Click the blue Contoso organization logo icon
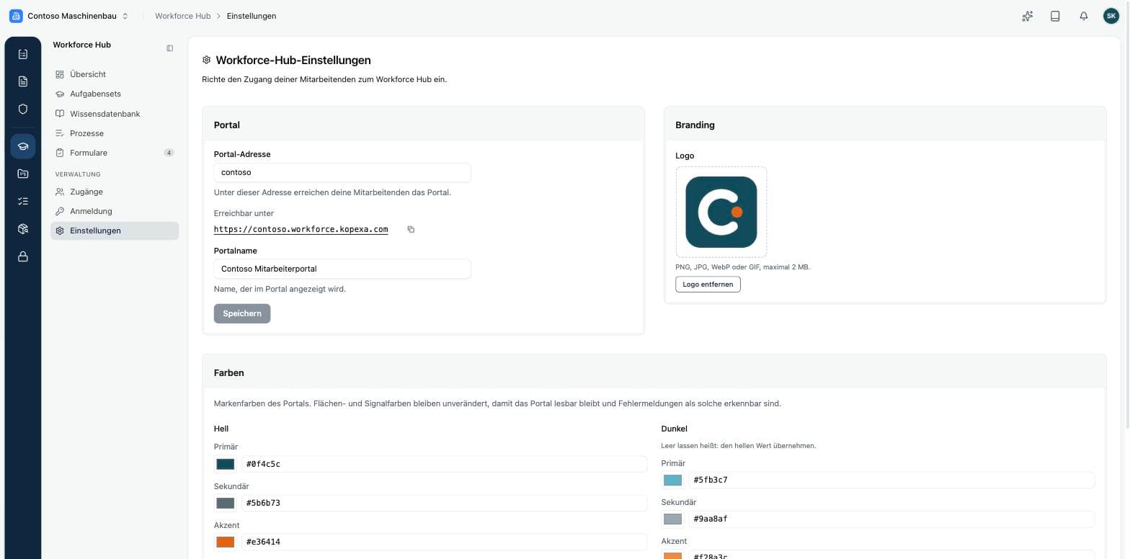The height and width of the screenshot is (559, 1130). click(16, 16)
